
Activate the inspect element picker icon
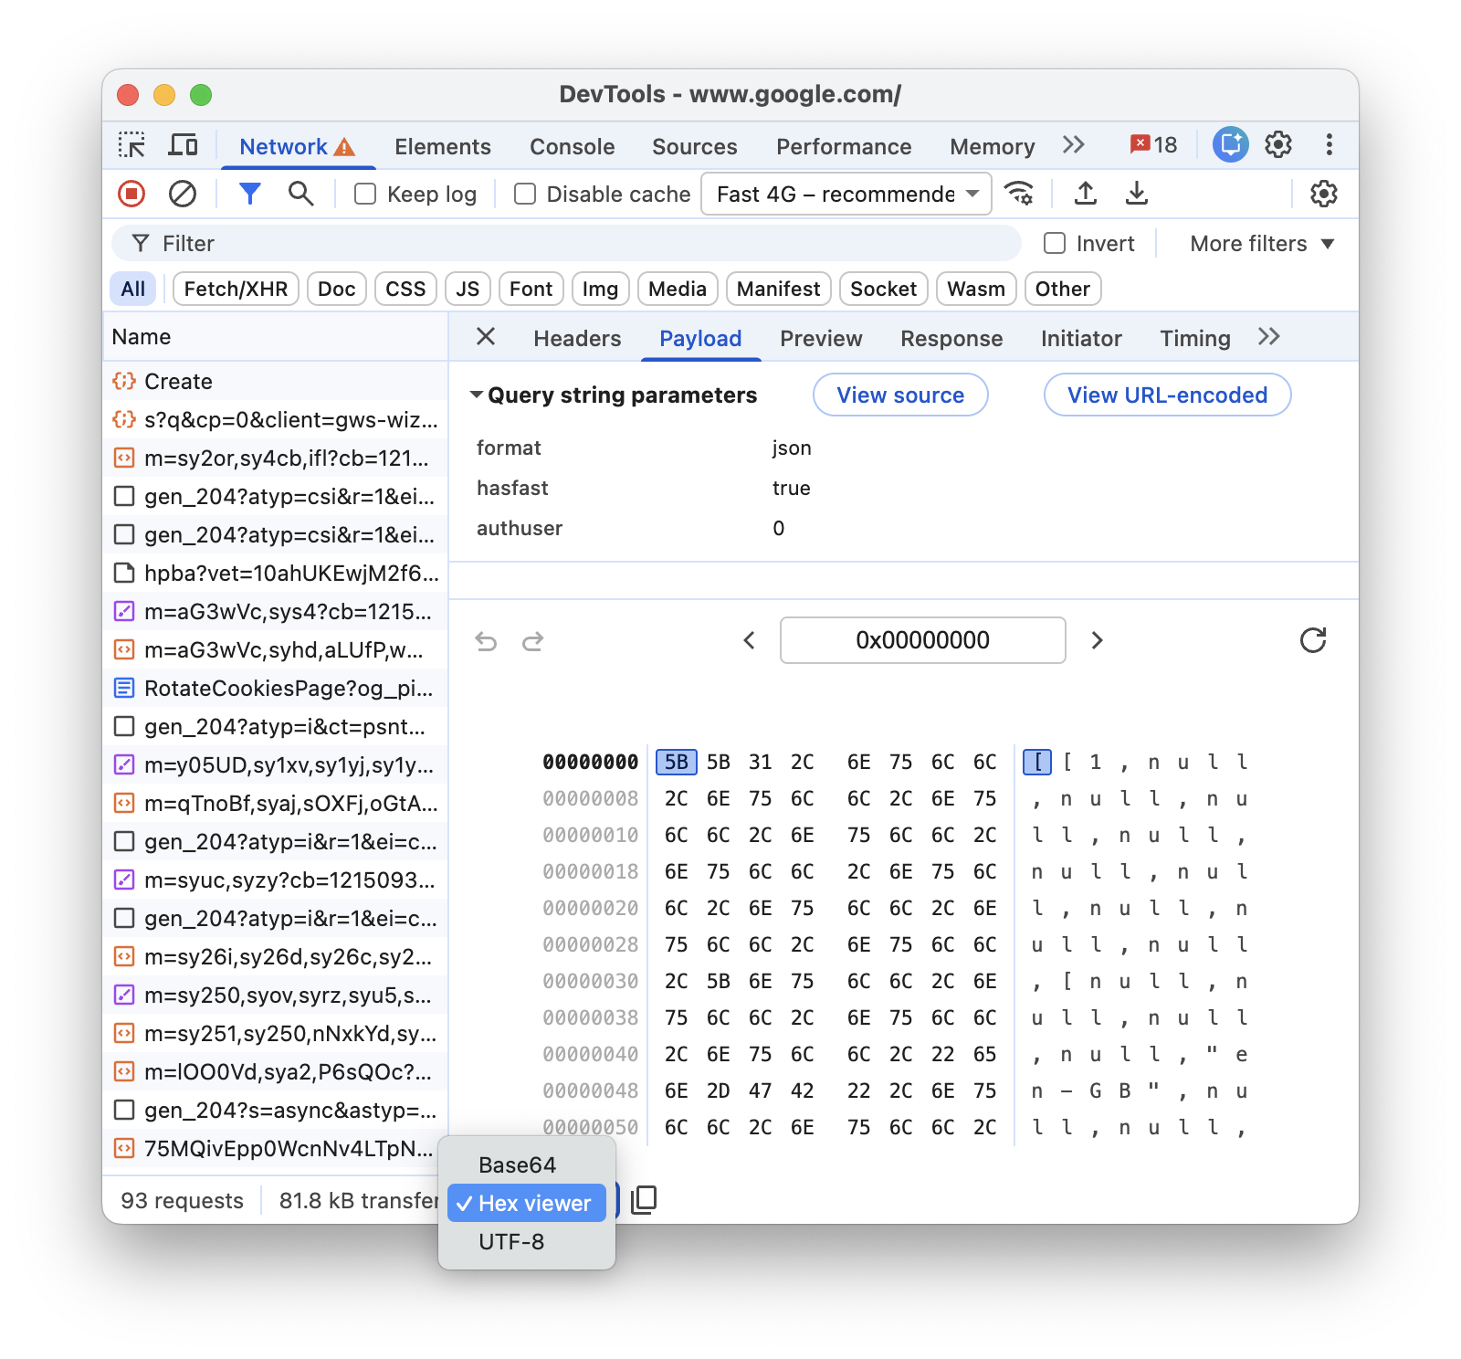[x=131, y=145]
